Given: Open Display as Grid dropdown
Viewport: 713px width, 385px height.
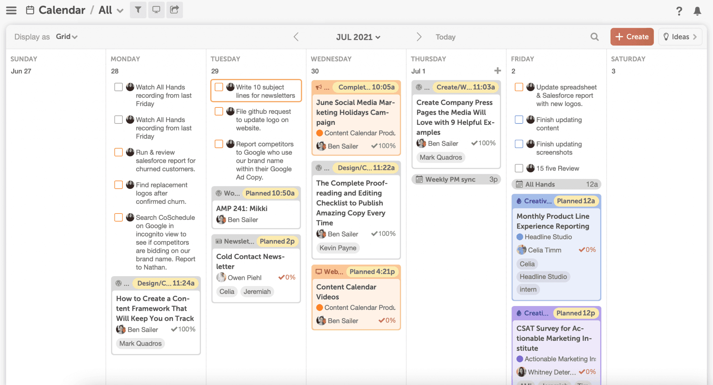Looking at the screenshot, I should pyautogui.click(x=66, y=37).
